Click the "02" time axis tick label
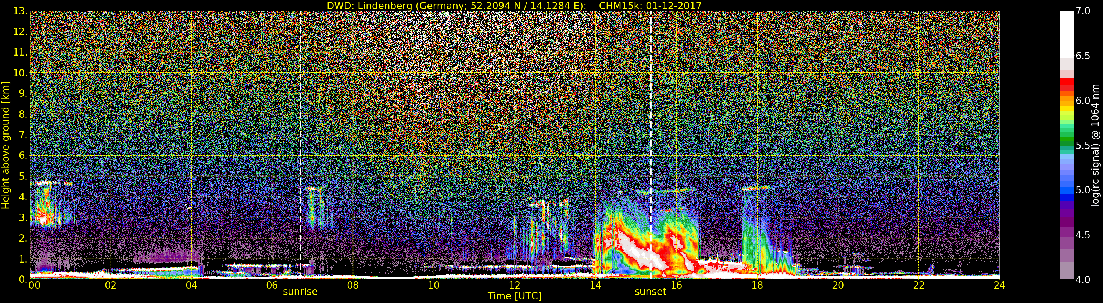 click(111, 285)
